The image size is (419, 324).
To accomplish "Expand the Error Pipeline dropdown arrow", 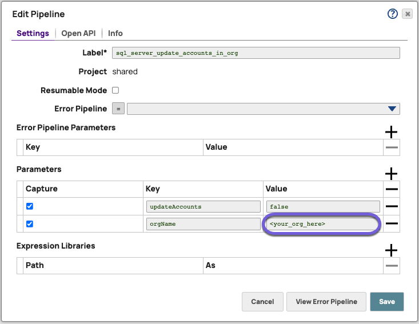I will click(x=392, y=109).
